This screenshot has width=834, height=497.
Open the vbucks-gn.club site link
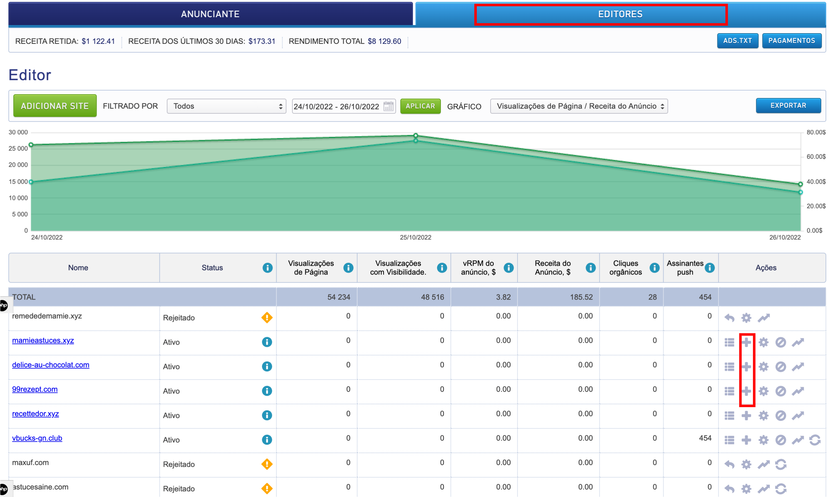tap(37, 438)
